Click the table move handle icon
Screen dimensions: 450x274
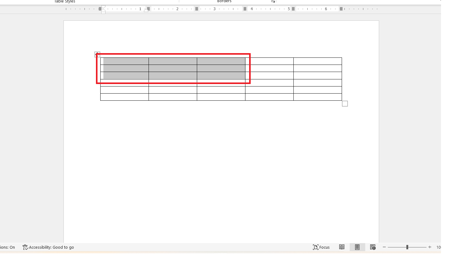click(97, 54)
